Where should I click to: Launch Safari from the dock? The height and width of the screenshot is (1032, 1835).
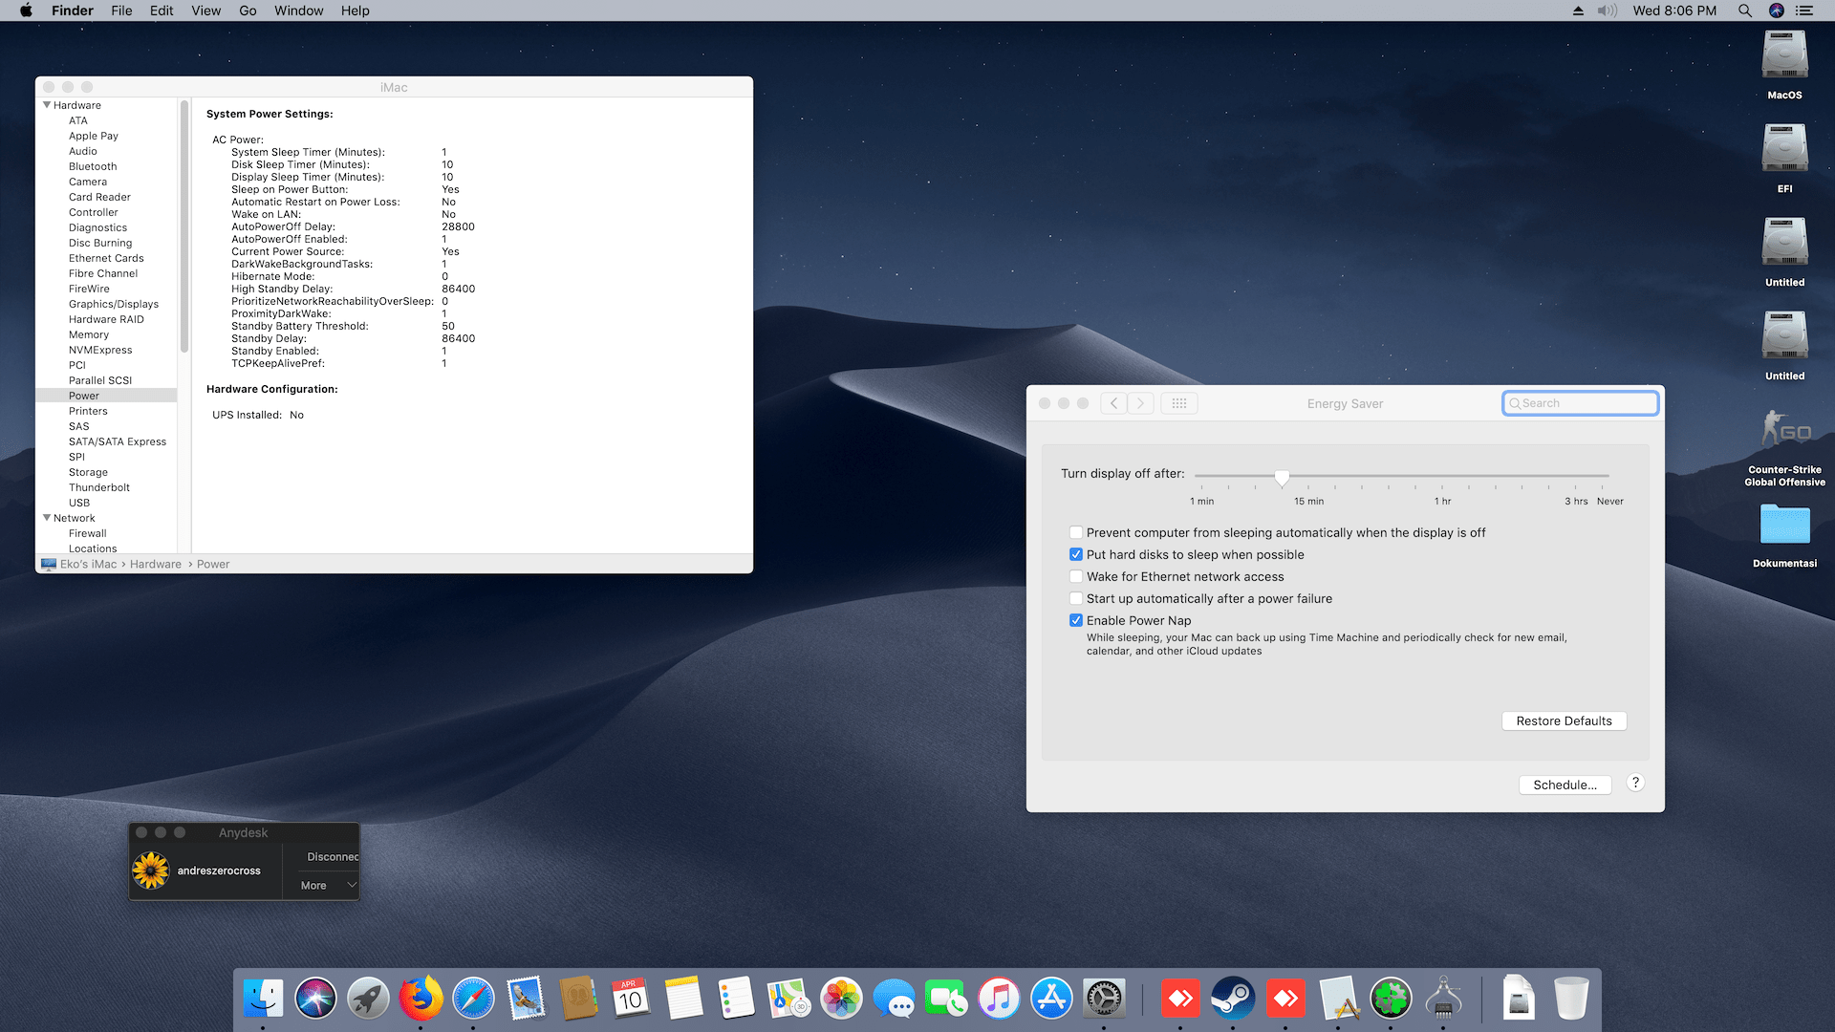pyautogui.click(x=473, y=1000)
